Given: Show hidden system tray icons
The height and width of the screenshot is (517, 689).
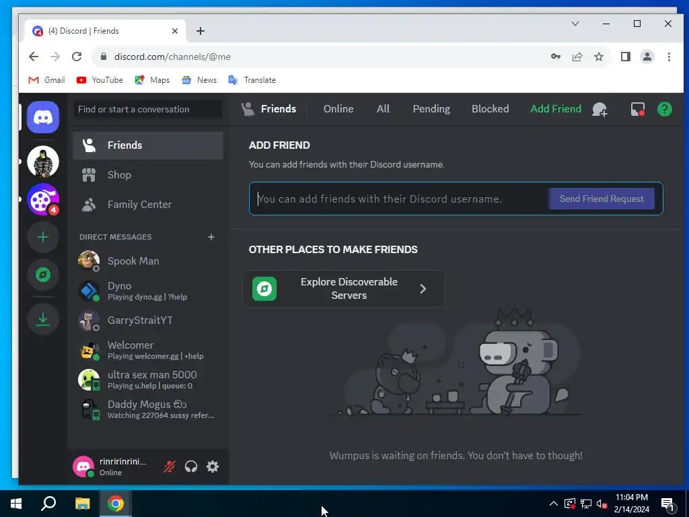Looking at the screenshot, I should (554, 504).
